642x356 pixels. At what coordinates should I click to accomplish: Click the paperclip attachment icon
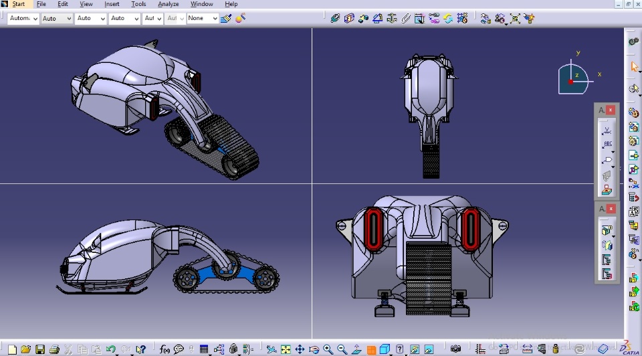pyautogui.click(x=406, y=19)
